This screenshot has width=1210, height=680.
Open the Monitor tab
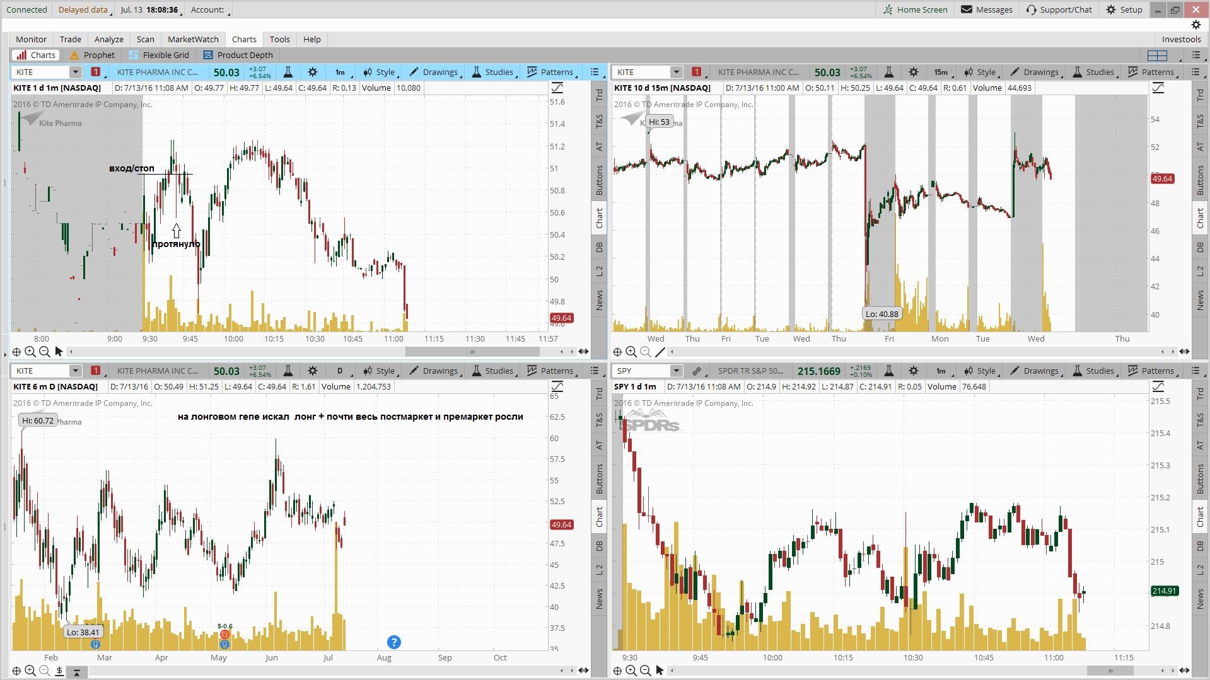click(x=31, y=39)
